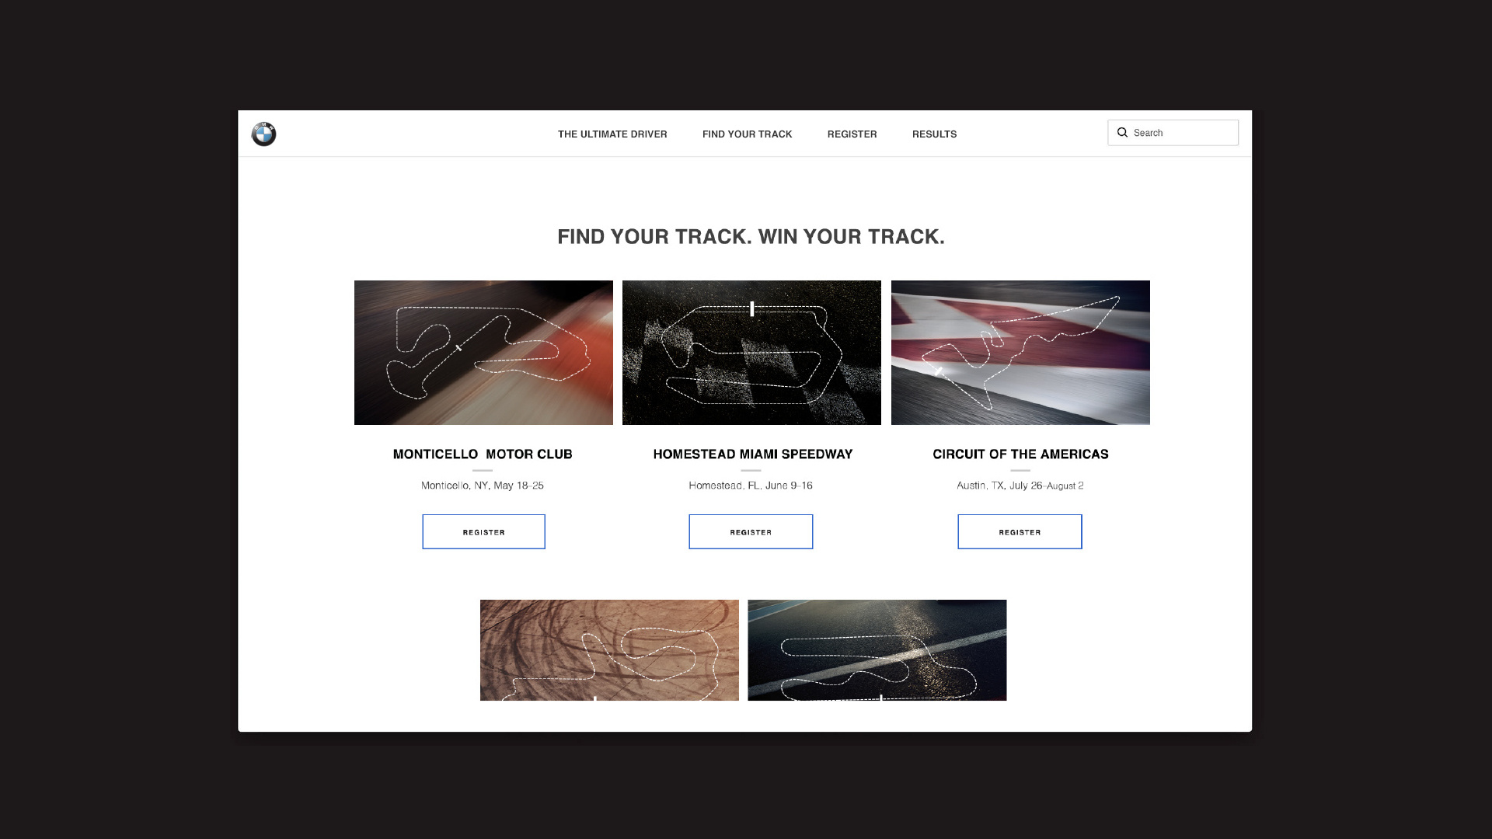Register for Homestead Miami Speedway

click(x=751, y=532)
